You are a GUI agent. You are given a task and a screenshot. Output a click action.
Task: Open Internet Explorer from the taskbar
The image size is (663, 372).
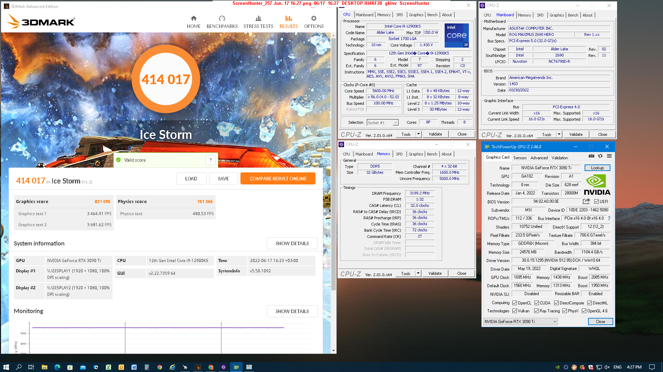pos(172,367)
